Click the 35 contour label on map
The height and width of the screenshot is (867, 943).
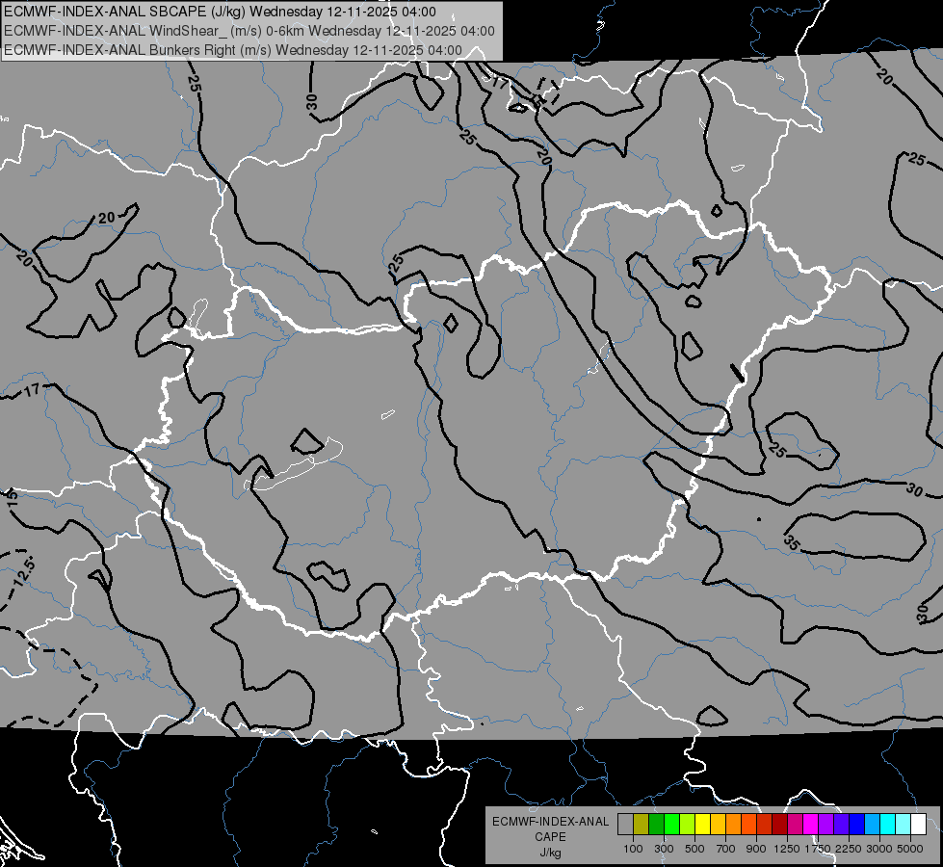(793, 543)
